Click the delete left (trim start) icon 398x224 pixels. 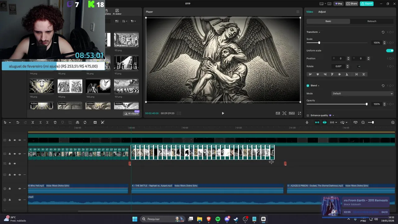(40, 122)
